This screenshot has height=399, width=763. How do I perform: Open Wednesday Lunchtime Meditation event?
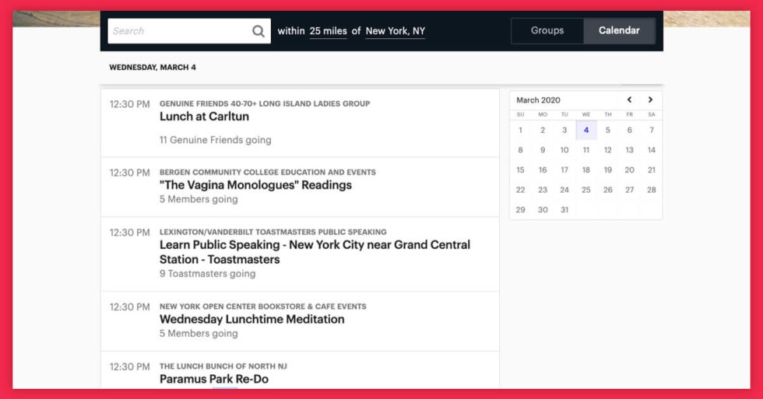(x=252, y=320)
